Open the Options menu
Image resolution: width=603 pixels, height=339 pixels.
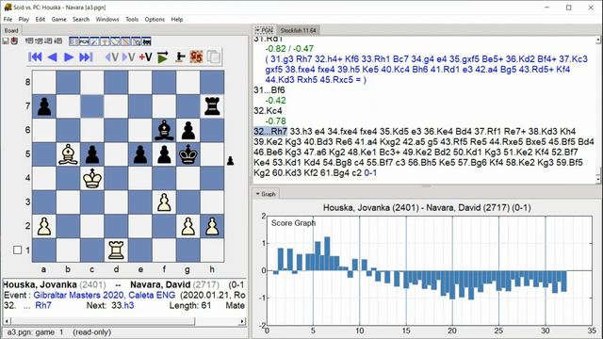[155, 19]
